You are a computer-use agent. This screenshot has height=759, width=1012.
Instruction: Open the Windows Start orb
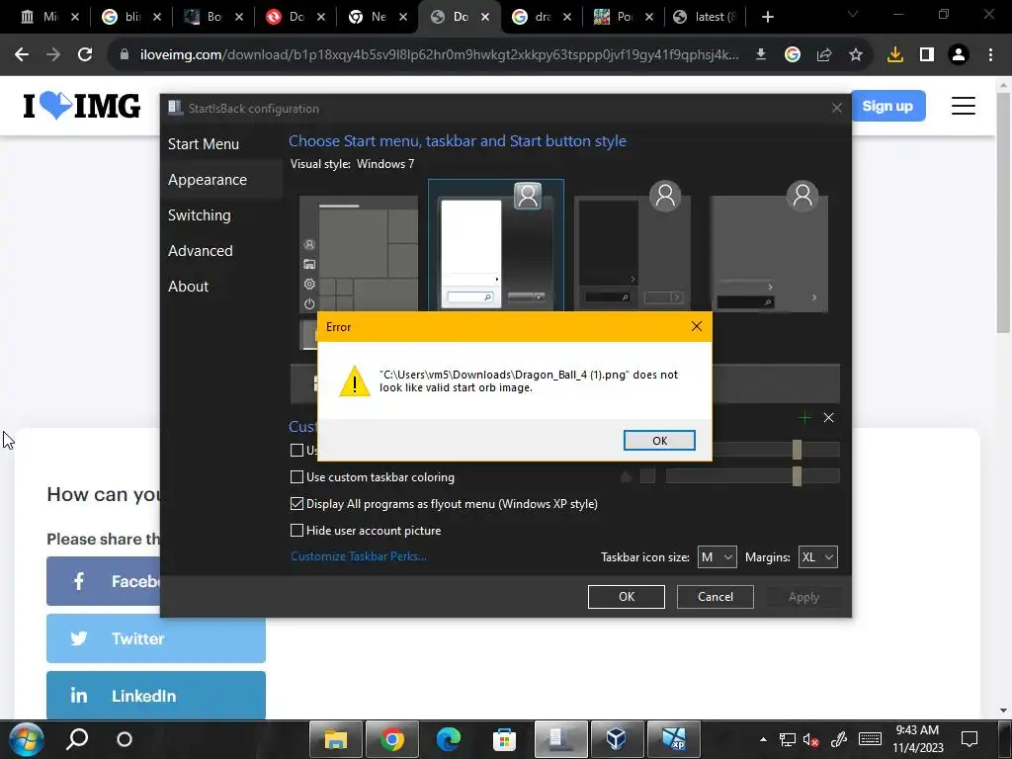click(x=26, y=739)
